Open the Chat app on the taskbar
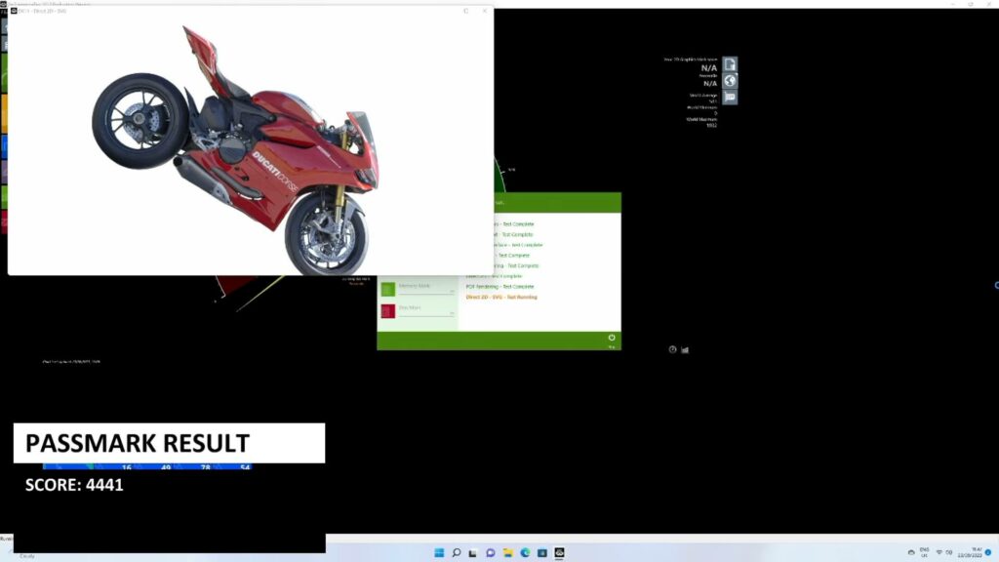The image size is (999, 562). (490, 552)
